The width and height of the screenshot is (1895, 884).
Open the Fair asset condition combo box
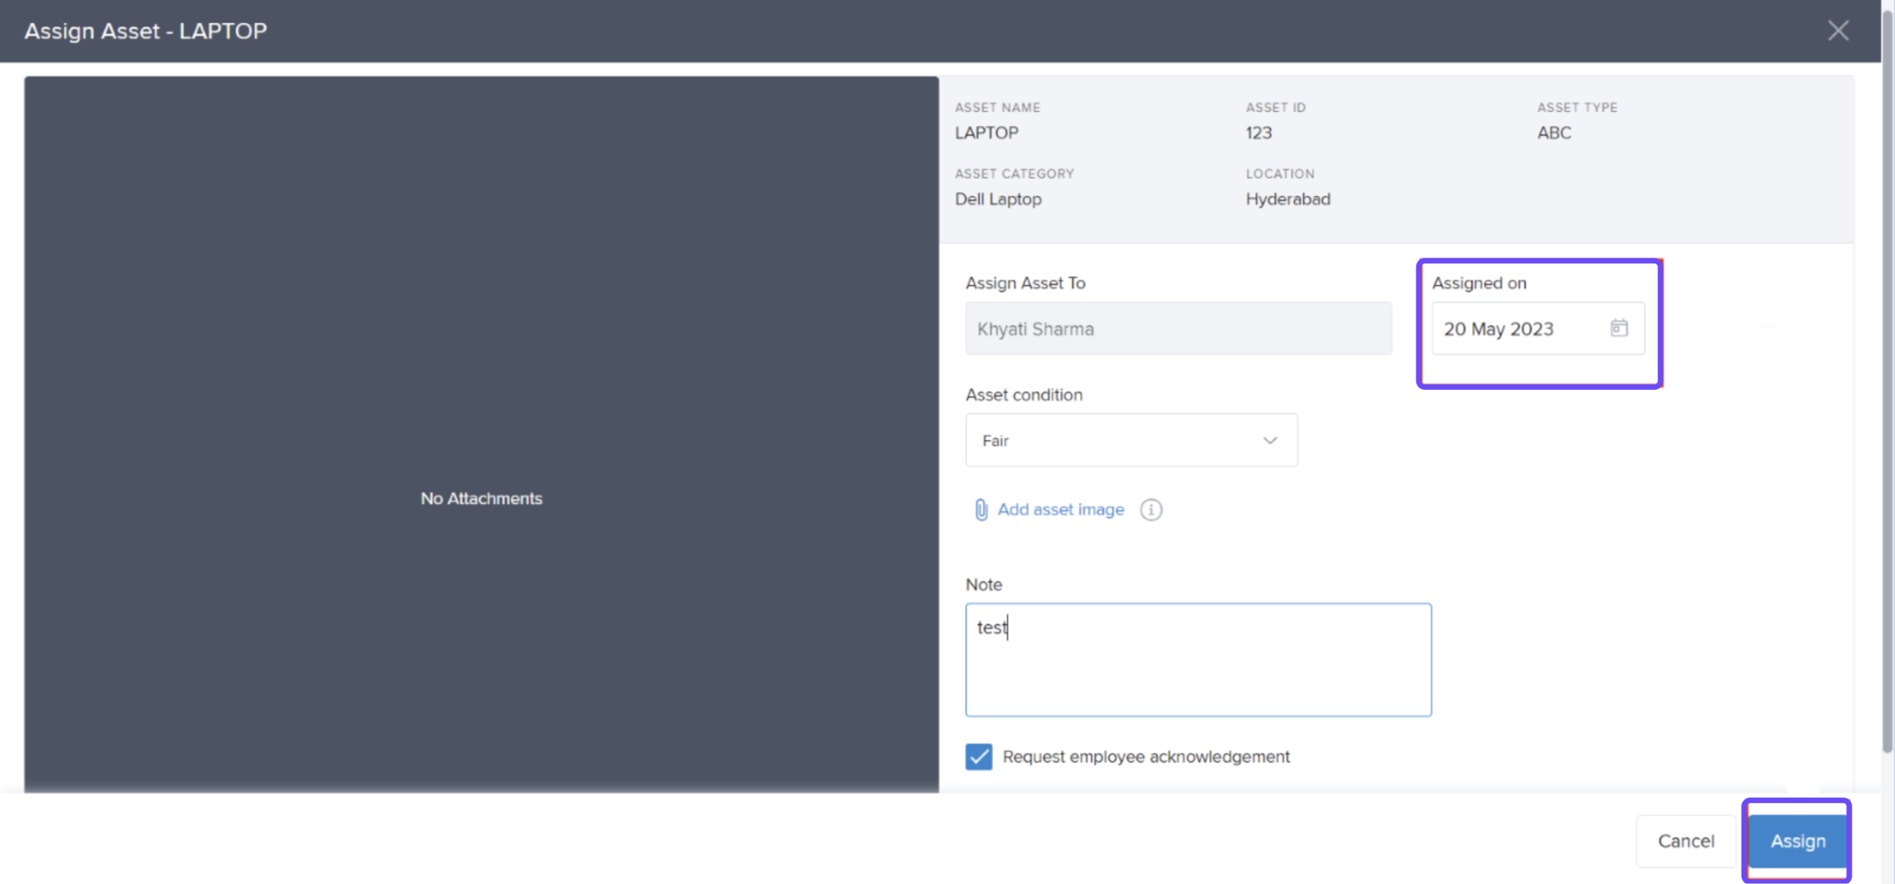[x=1112, y=440]
